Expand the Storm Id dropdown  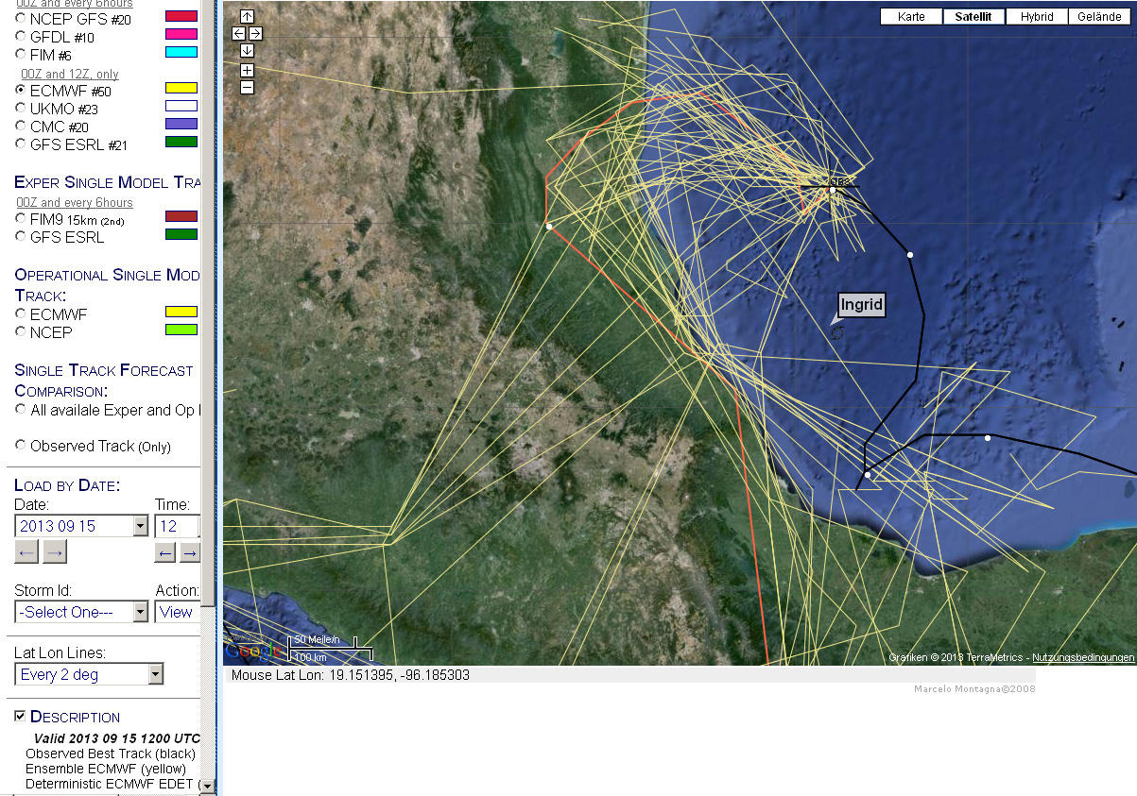point(140,612)
